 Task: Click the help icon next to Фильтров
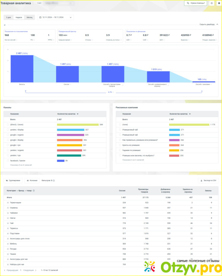coord(54,180)
